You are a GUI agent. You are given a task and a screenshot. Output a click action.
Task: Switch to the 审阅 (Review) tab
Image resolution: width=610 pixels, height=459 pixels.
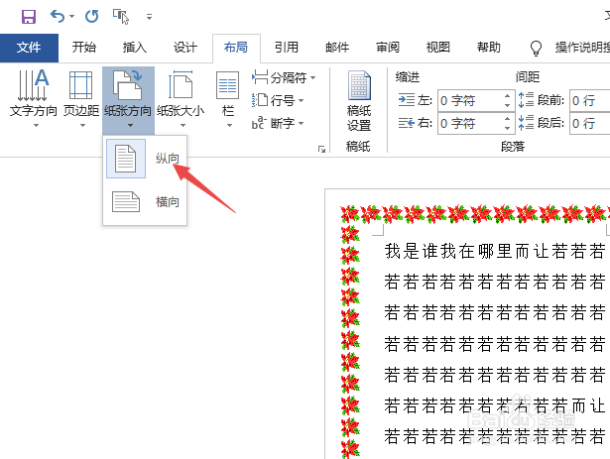(x=388, y=48)
